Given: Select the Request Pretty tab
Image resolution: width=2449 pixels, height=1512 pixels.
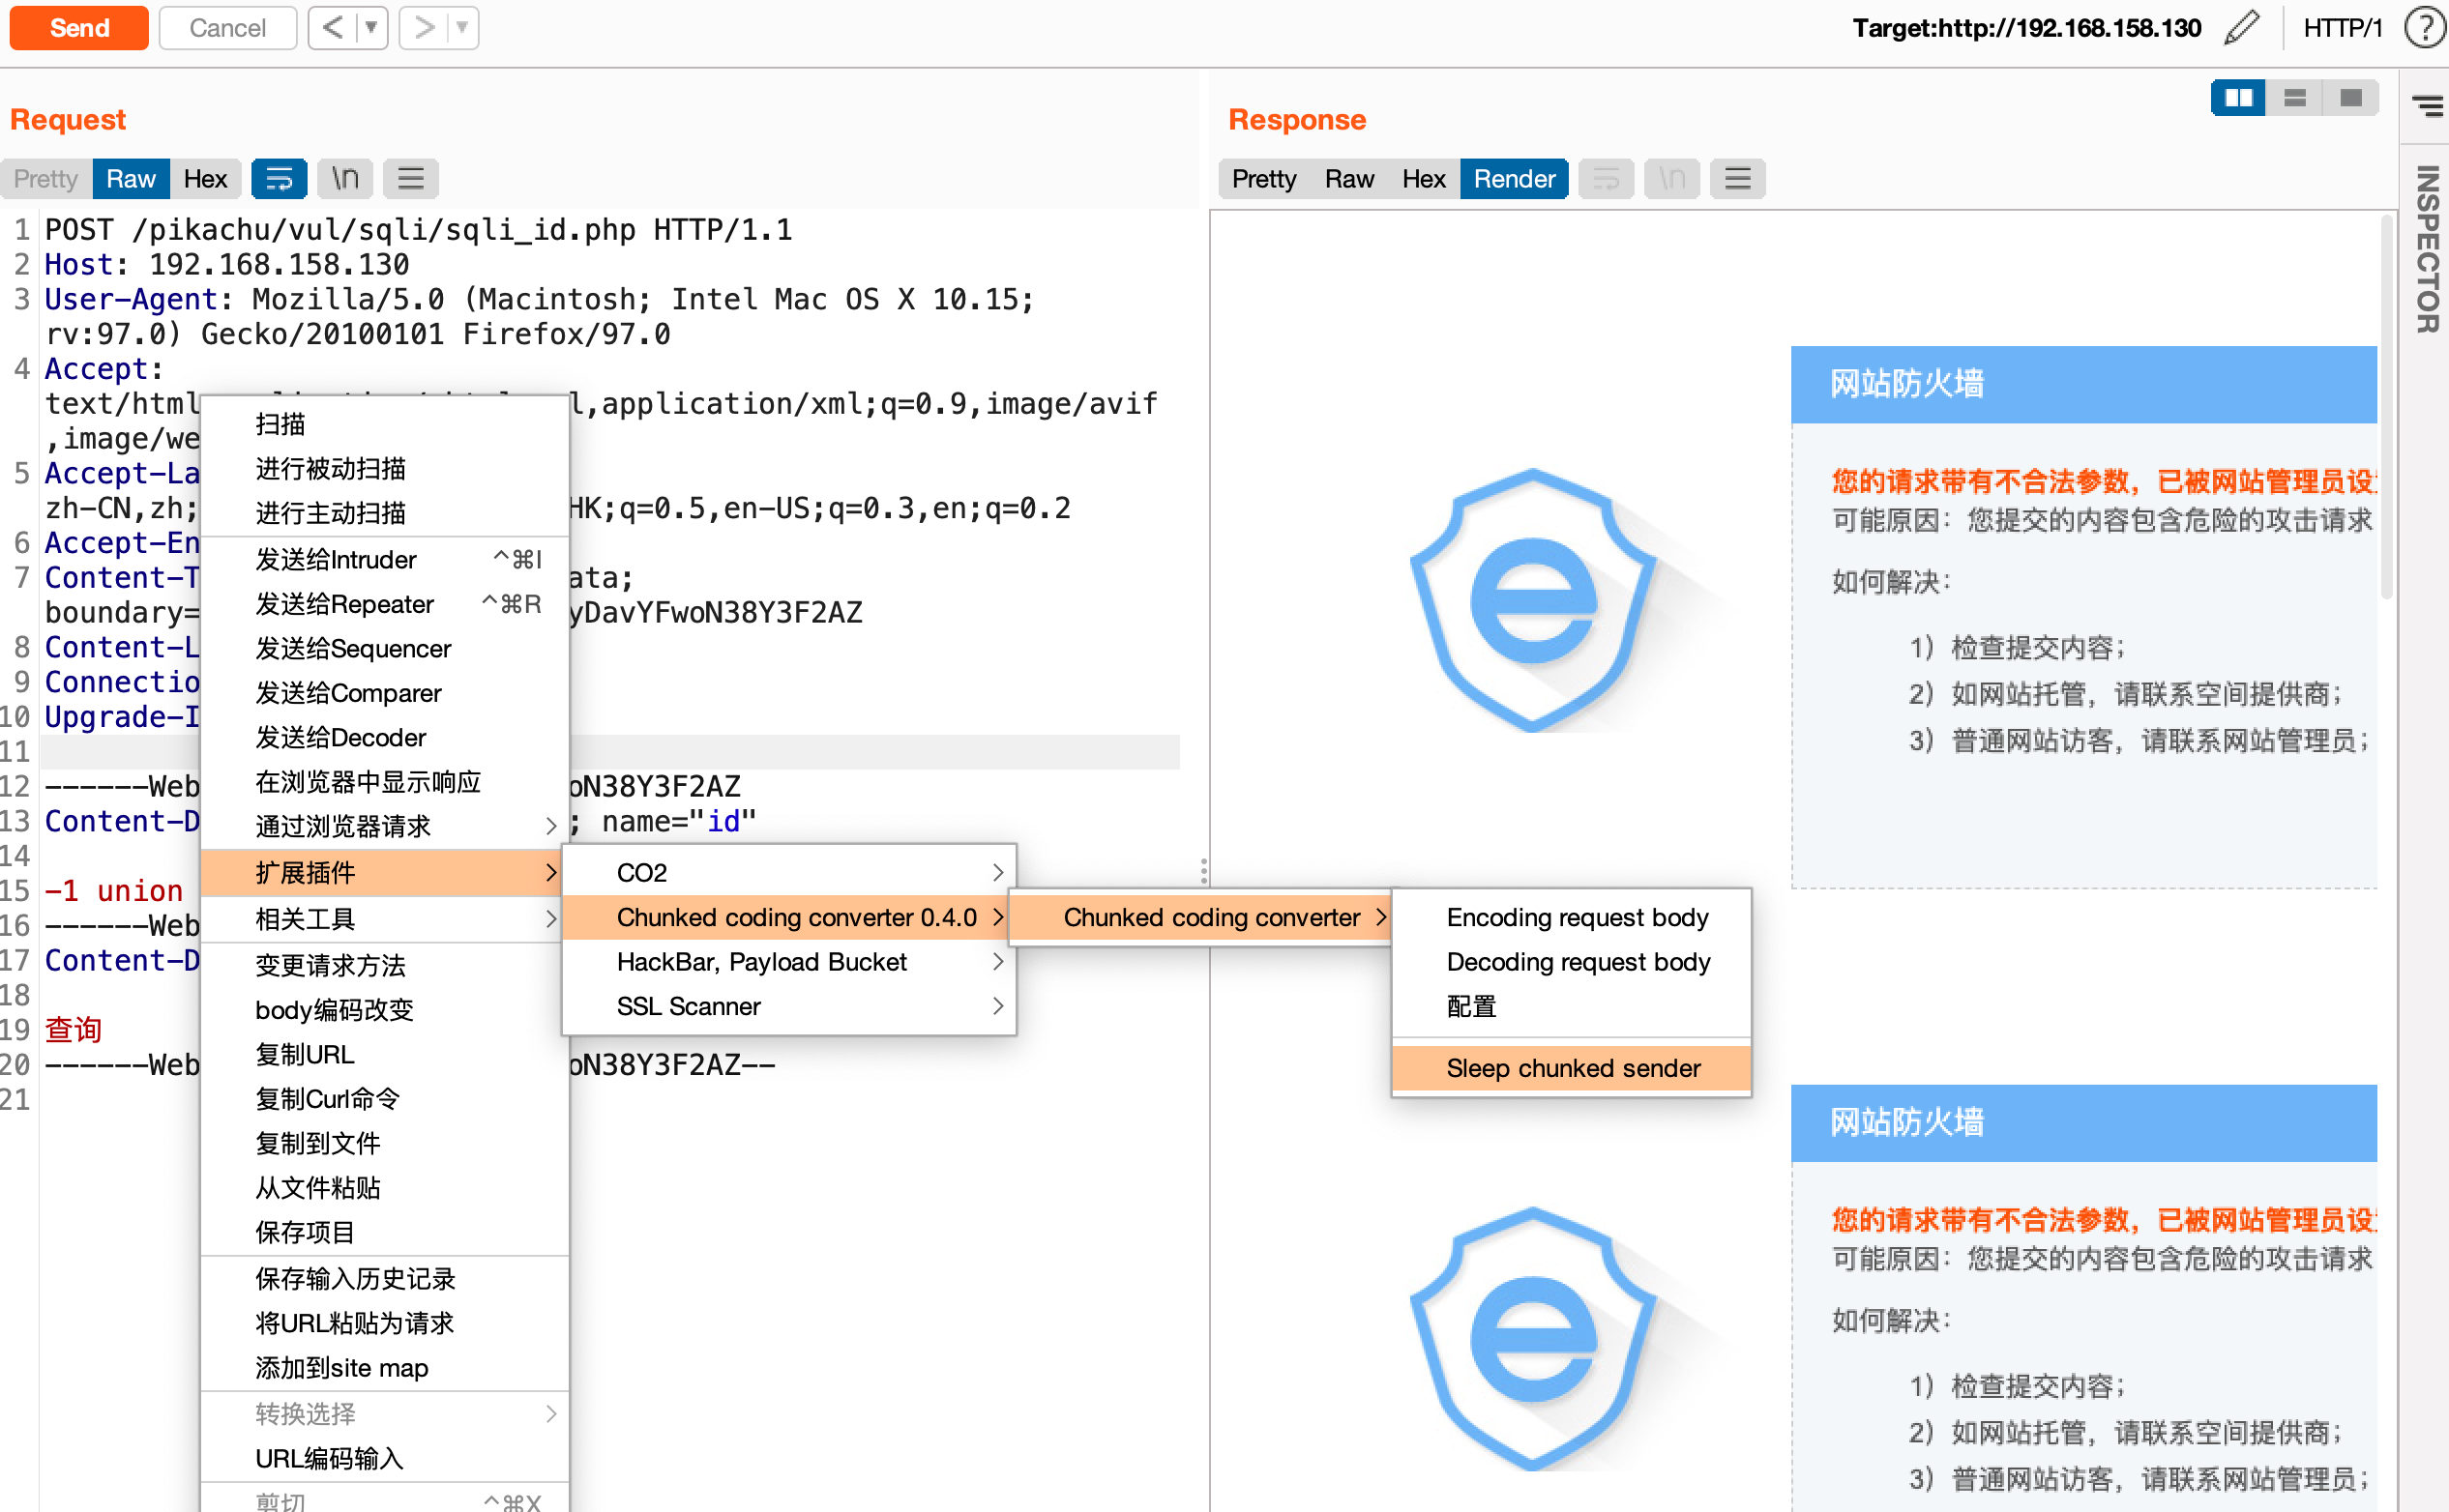Looking at the screenshot, I should click(x=46, y=179).
